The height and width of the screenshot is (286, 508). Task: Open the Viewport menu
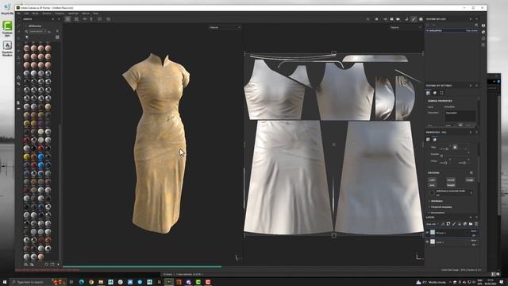60,14
